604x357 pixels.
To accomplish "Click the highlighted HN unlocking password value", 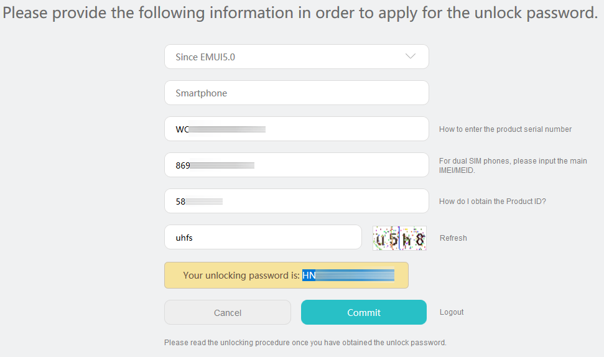I will click(348, 276).
